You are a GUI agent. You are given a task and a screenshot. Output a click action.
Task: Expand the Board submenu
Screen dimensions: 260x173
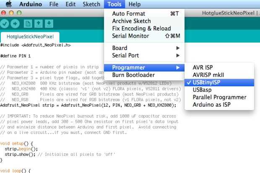(144, 48)
